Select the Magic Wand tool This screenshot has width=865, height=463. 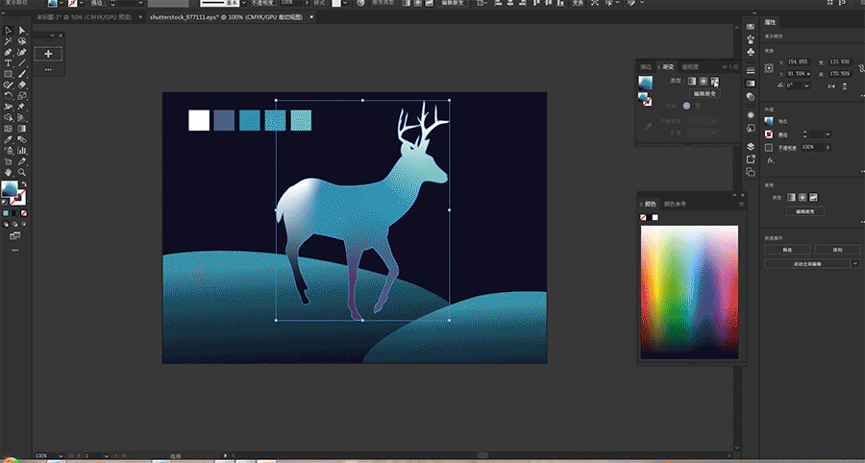(9, 42)
